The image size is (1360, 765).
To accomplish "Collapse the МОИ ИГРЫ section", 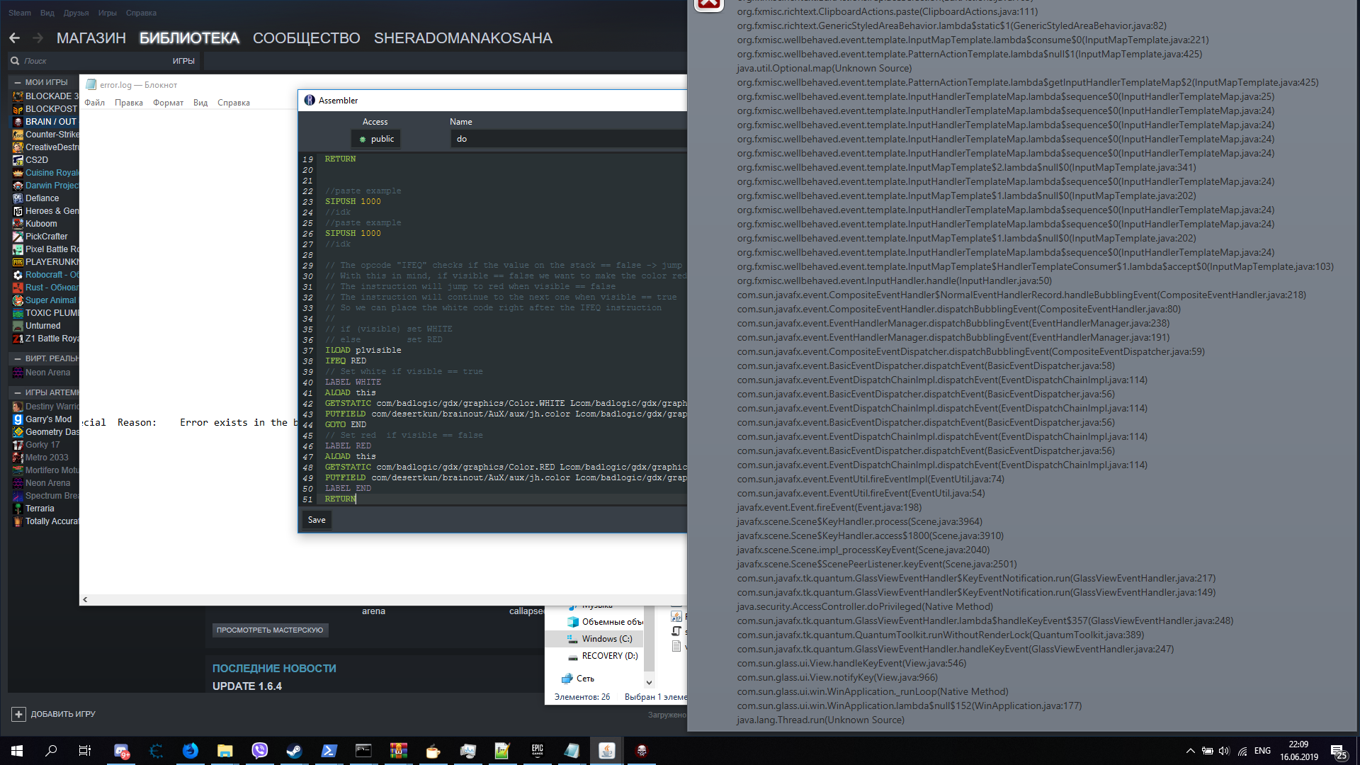I will click(16, 82).
